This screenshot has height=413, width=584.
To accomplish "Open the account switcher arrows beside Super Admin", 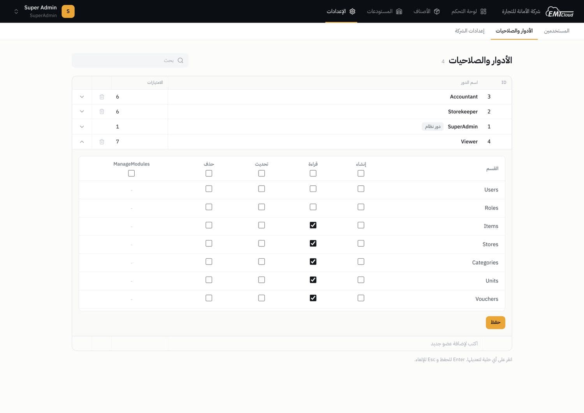I will (x=16, y=11).
